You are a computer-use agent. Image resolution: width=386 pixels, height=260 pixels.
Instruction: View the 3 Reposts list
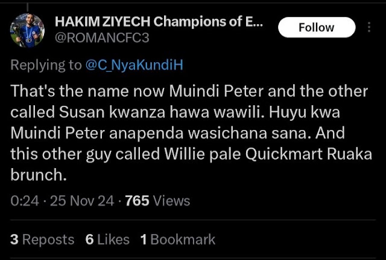[42, 239]
